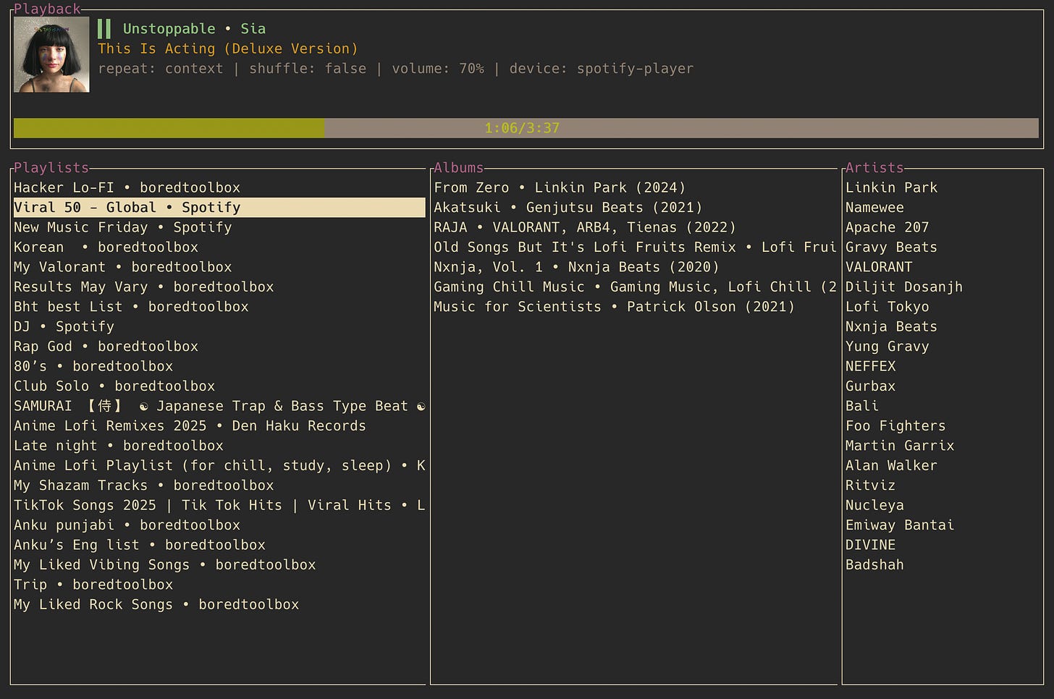The height and width of the screenshot is (699, 1054).
Task: Choose 'Bht best List • boredtoolbox' playlist
Action: (x=131, y=307)
